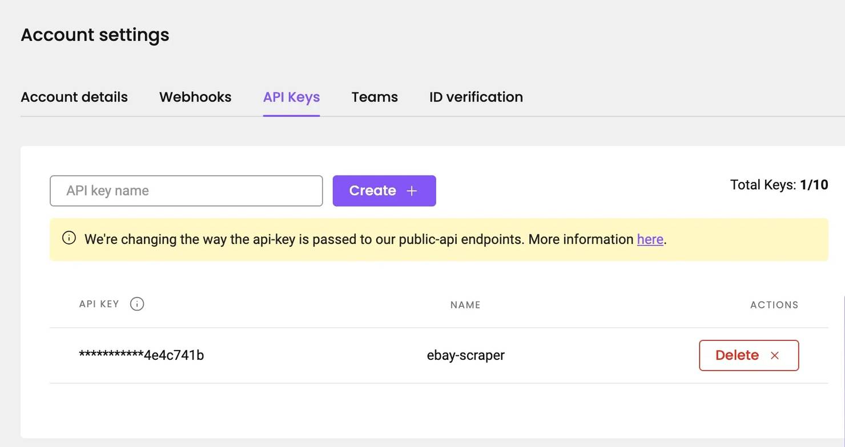
Task: Click the masked API key ending 4e4c741b
Action: [142, 355]
